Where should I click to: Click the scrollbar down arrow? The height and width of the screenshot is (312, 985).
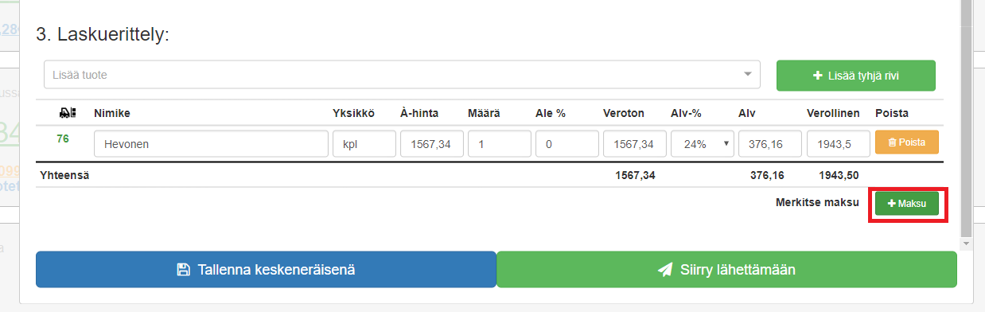click(x=967, y=243)
